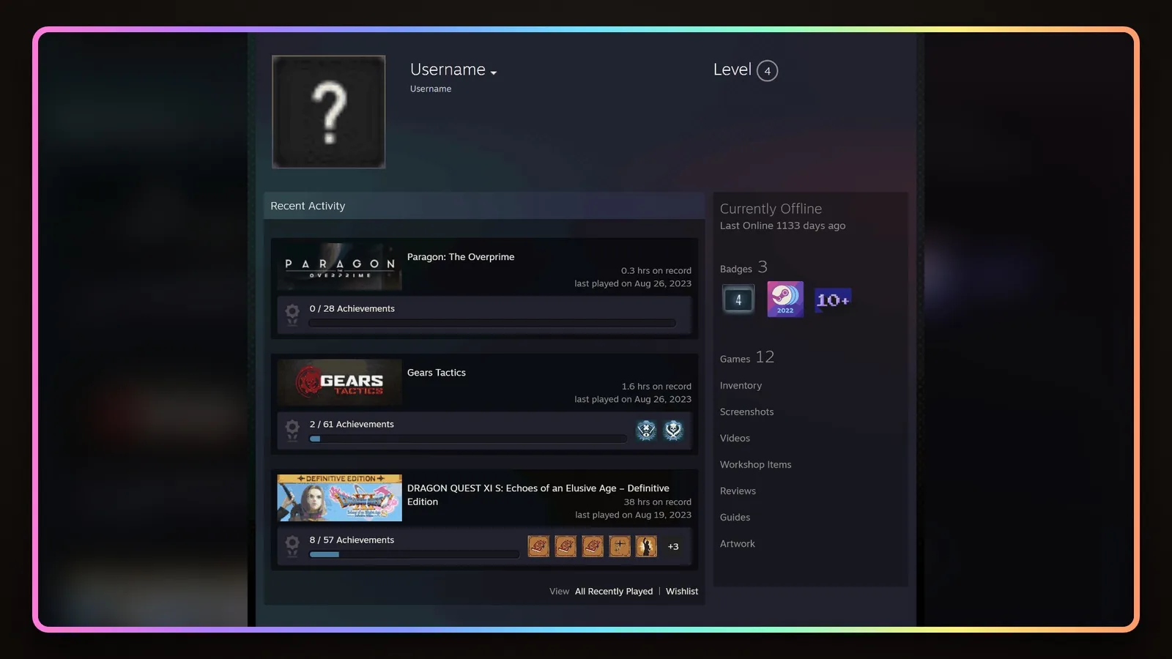Open the Steam 2022 badge
This screenshot has width=1172, height=659.
[785, 299]
